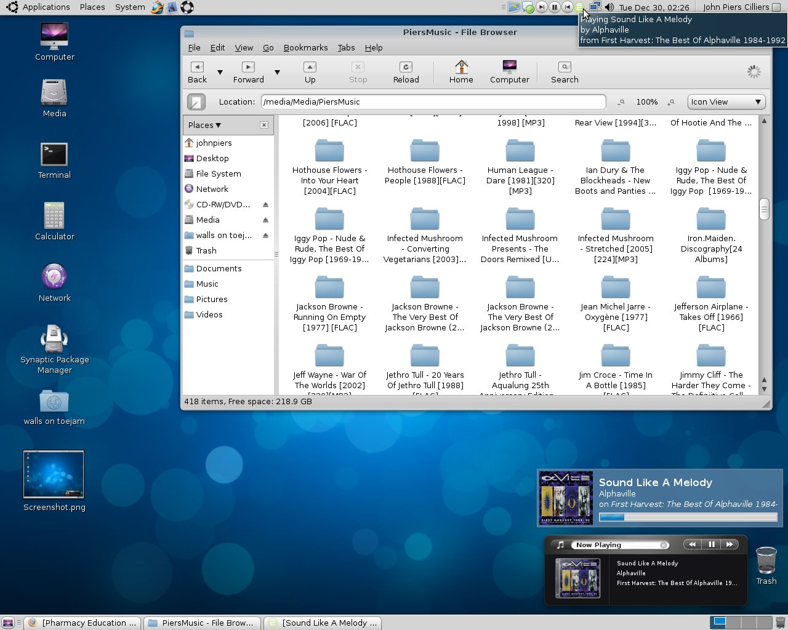Screen dimensions: 788x630
Task: Toggle text-based location bar button
Action: [x=196, y=102]
